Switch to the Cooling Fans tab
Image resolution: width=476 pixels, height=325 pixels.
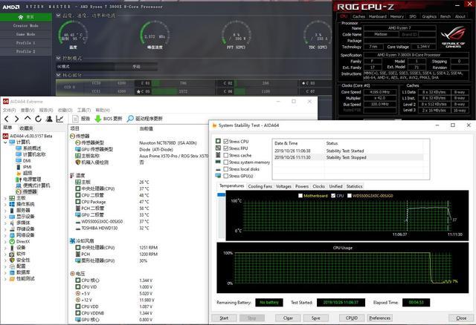260,186
